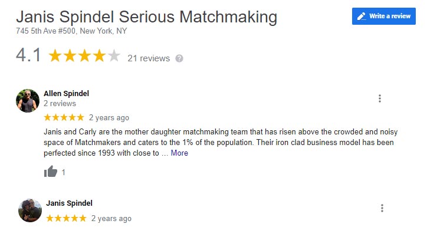Image resolution: width=427 pixels, height=237 pixels.
Task: Open Janis Spindel's profile photo
Action: (30, 210)
